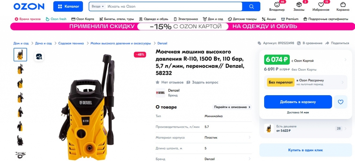
Task: Open the Заказы box icon
Action: (299, 5)
